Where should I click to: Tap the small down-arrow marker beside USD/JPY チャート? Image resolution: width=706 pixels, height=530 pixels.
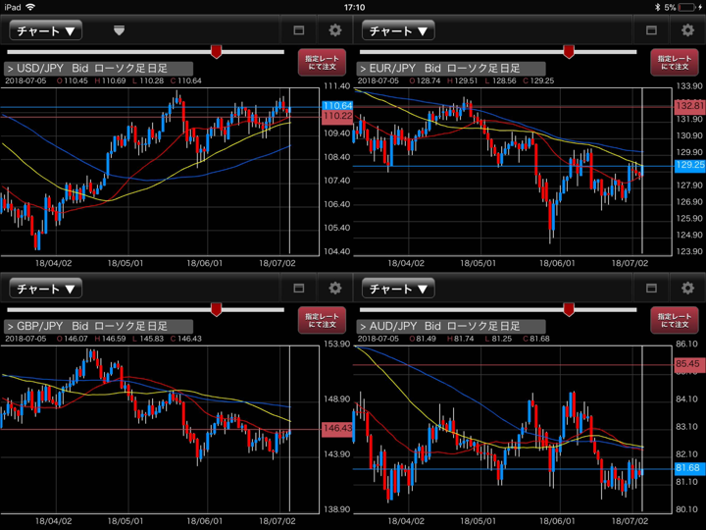pos(119,30)
